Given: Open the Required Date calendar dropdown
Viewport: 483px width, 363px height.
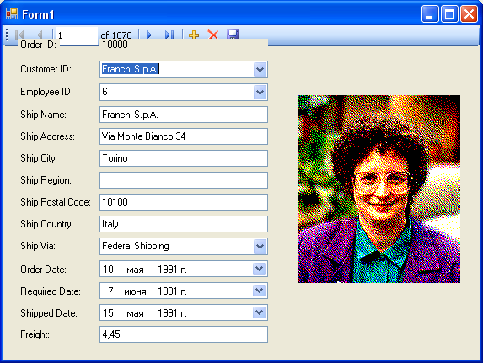Looking at the screenshot, I should click(260, 291).
